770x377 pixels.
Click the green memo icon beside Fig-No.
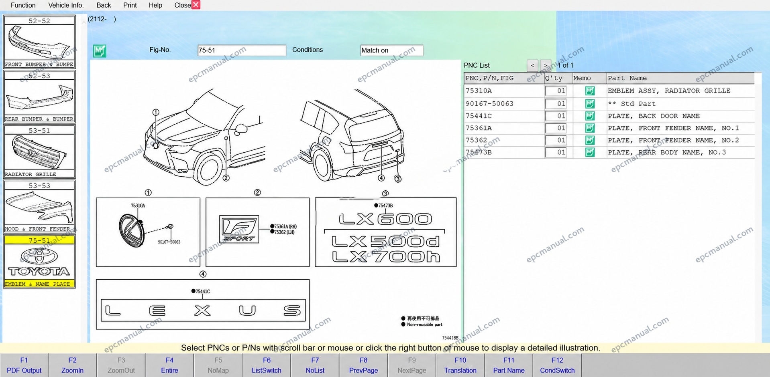[x=100, y=51]
